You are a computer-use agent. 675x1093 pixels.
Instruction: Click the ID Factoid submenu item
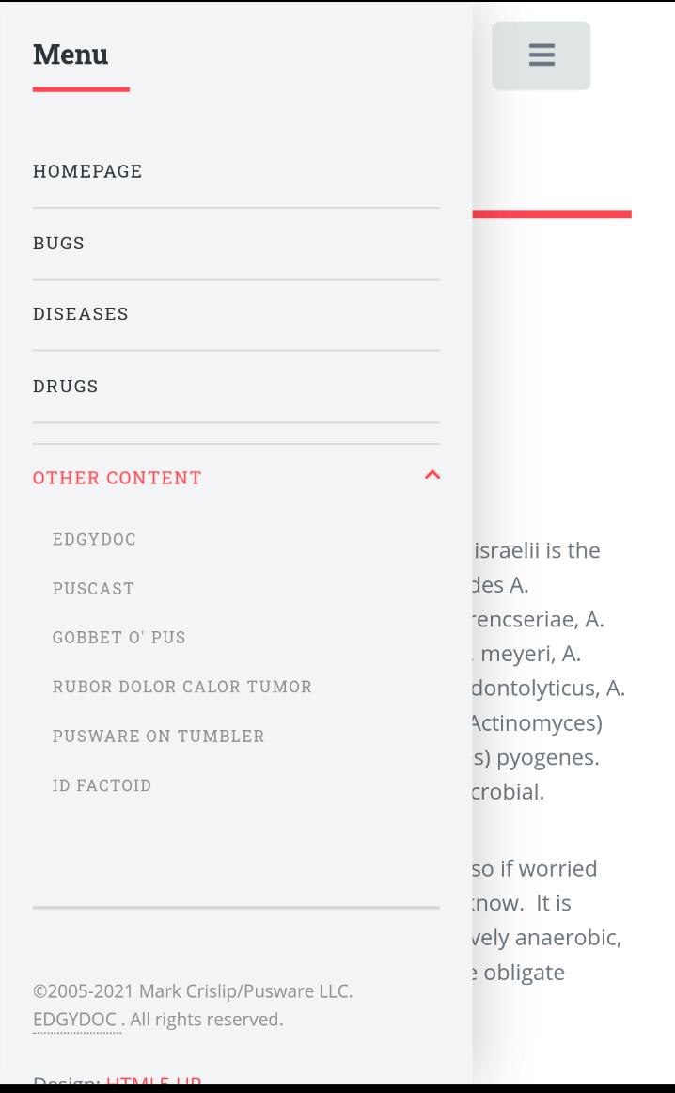coord(102,785)
